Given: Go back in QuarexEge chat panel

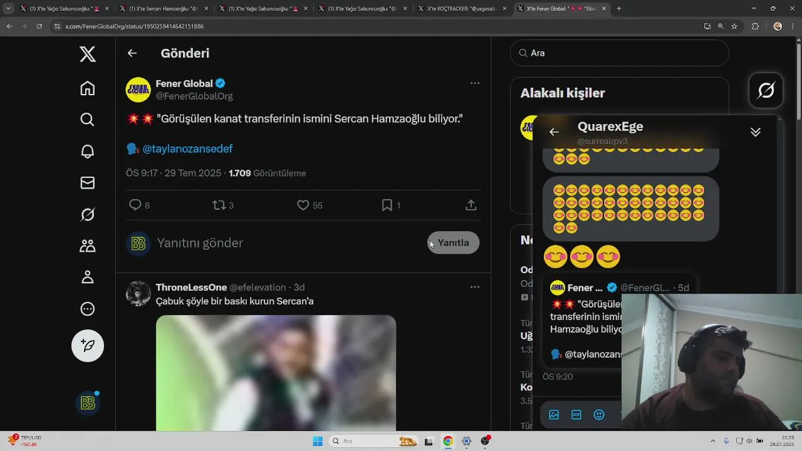Looking at the screenshot, I should click(554, 132).
